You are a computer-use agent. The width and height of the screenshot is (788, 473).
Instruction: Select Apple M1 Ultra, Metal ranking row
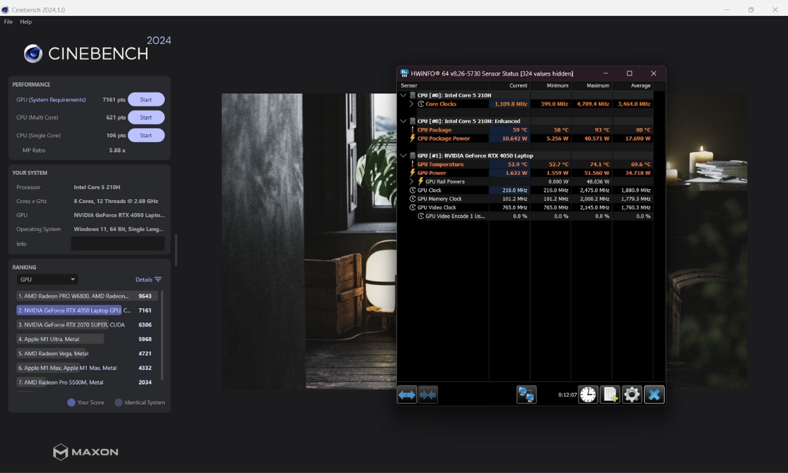pyautogui.click(x=87, y=339)
